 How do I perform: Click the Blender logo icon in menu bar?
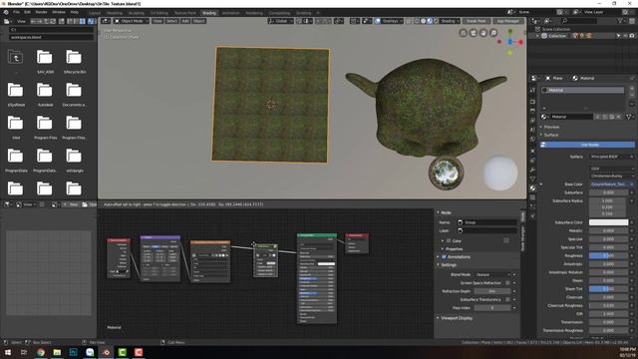(6, 12)
